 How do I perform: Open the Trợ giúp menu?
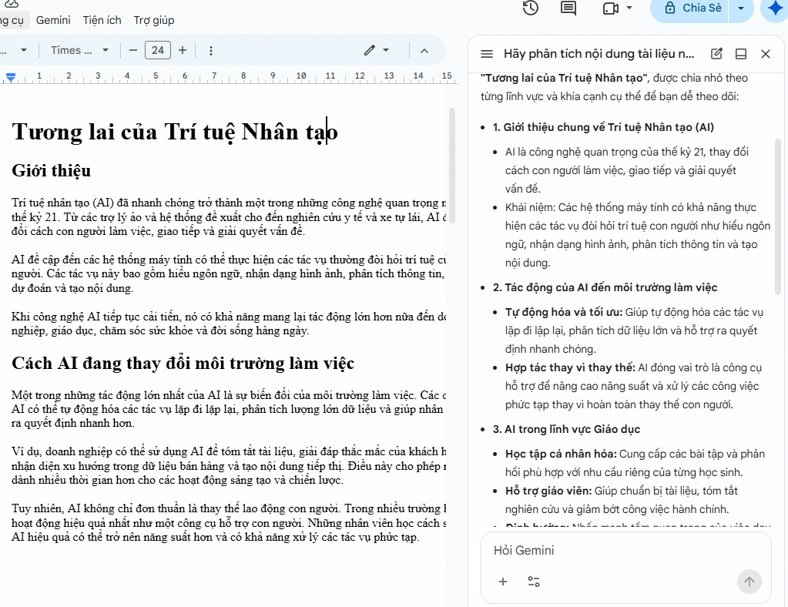tap(154, 20)
